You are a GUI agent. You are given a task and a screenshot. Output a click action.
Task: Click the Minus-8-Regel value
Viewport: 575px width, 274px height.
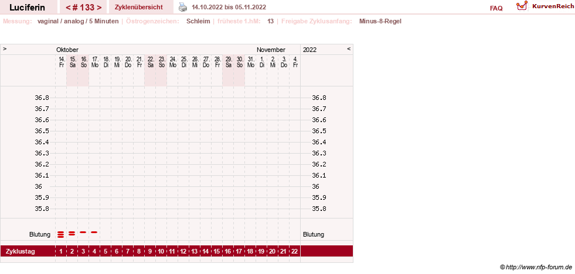[380, 21]
